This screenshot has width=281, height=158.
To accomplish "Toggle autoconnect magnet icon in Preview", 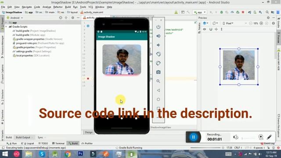I will [x=211, y=29].
